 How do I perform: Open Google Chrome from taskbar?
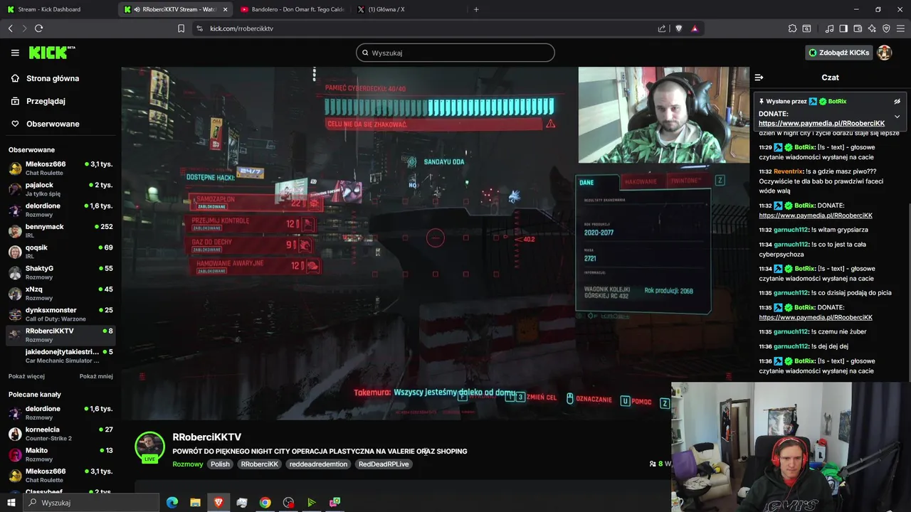pyautogui.click(x=265, y=503)
